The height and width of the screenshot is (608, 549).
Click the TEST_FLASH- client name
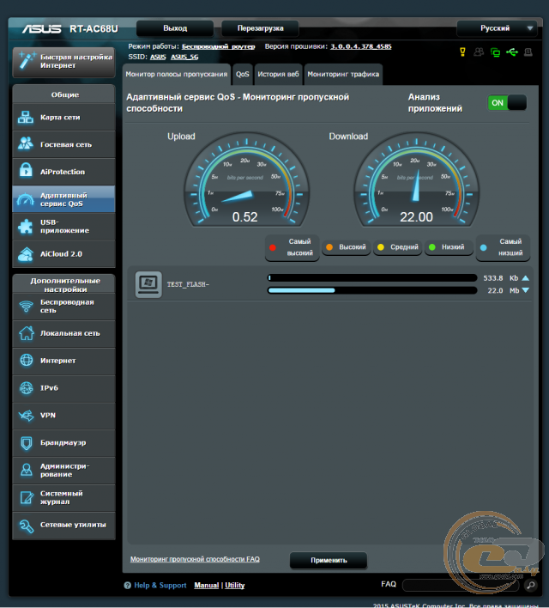188,284
